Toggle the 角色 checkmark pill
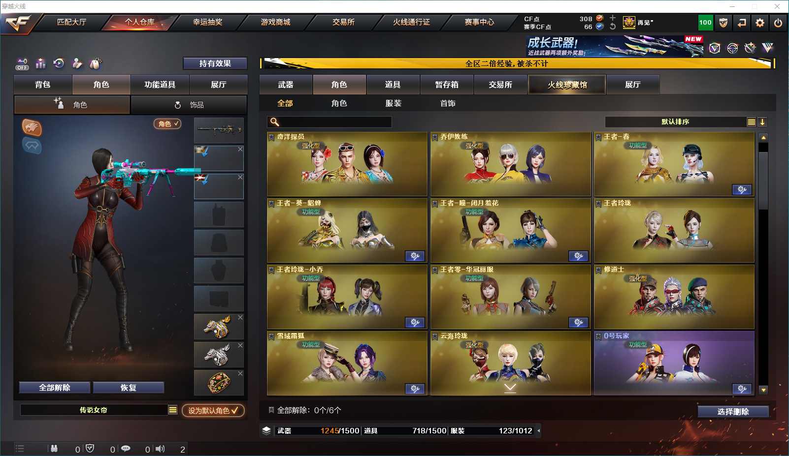The width and height of the screenshot is (789, 456). [x=167, y=124]
